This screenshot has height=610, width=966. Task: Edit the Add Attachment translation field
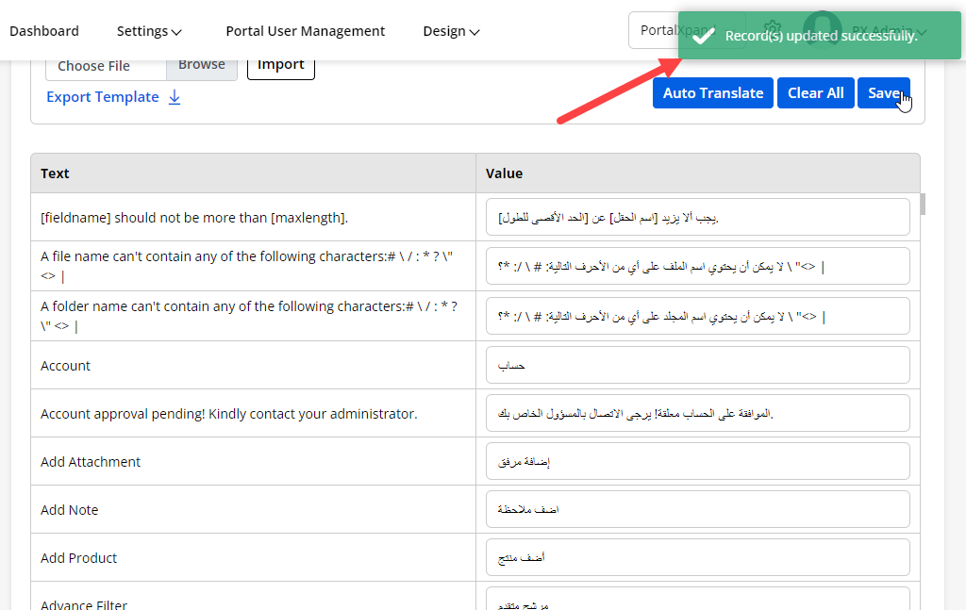coord(697,462)
